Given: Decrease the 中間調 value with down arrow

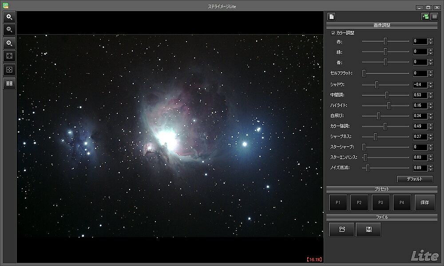Looking at the screenshot, I should pos(431,97).
